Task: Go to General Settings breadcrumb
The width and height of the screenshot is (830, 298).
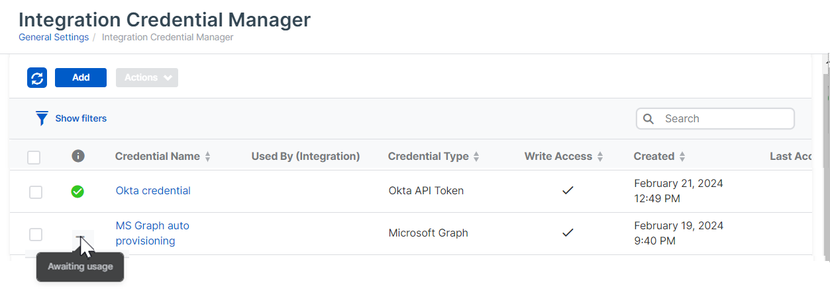Action: coord(54,37)
